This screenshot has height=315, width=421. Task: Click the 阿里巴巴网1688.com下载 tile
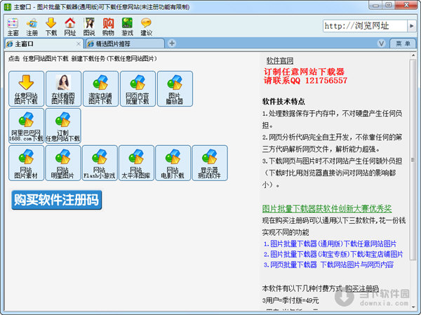point(26,126)
